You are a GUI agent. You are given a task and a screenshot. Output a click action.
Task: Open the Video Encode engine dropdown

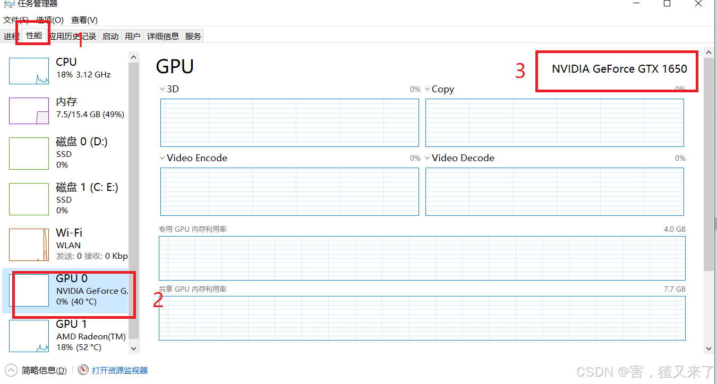pyautogui.click(x=163, y=158)
